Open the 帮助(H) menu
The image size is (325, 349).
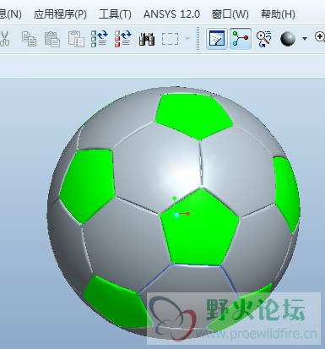(x=278, y=14)
